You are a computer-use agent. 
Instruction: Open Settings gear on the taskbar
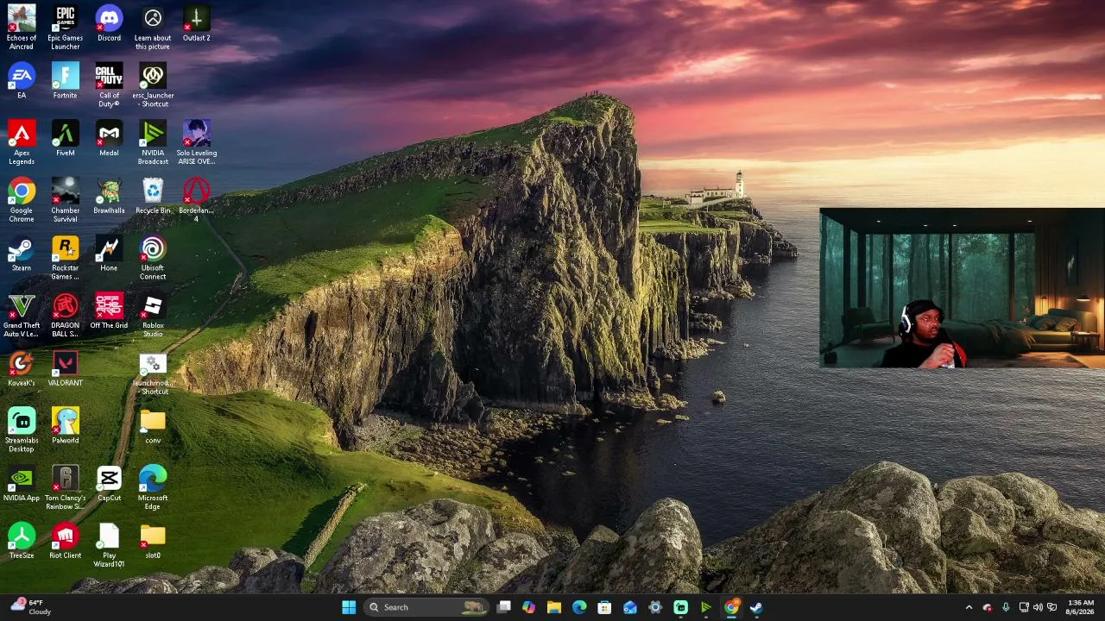click(x=655, y=607)
